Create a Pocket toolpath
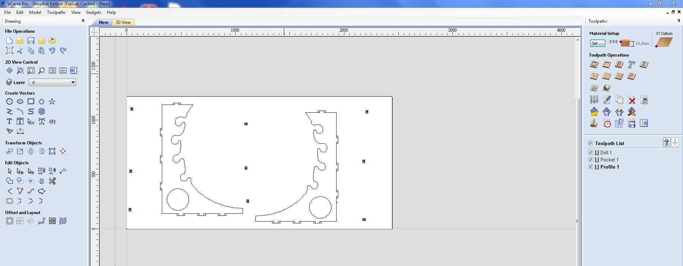Viewport: 683px width, 266px height. coord(607,65)
